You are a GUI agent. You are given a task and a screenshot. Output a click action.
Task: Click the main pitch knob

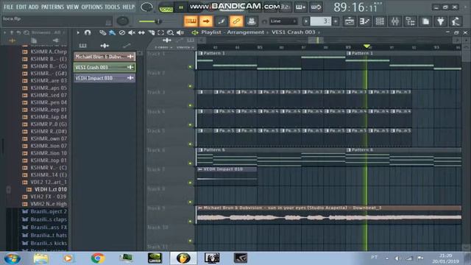click(123, 21)
